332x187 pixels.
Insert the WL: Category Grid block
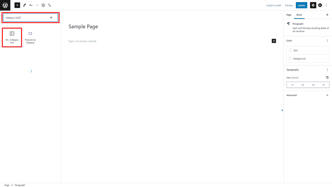(x=12, y=37)
